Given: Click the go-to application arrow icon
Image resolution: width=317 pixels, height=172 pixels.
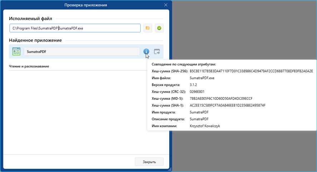Looking at the screenshot, I should [x=157, y=51].
